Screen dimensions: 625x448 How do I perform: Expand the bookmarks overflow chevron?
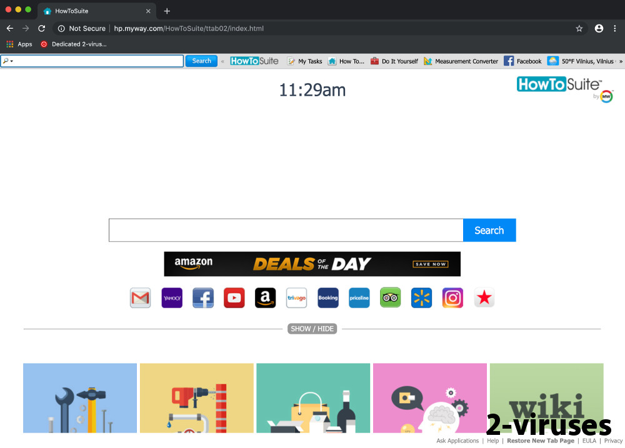point(621,61)
